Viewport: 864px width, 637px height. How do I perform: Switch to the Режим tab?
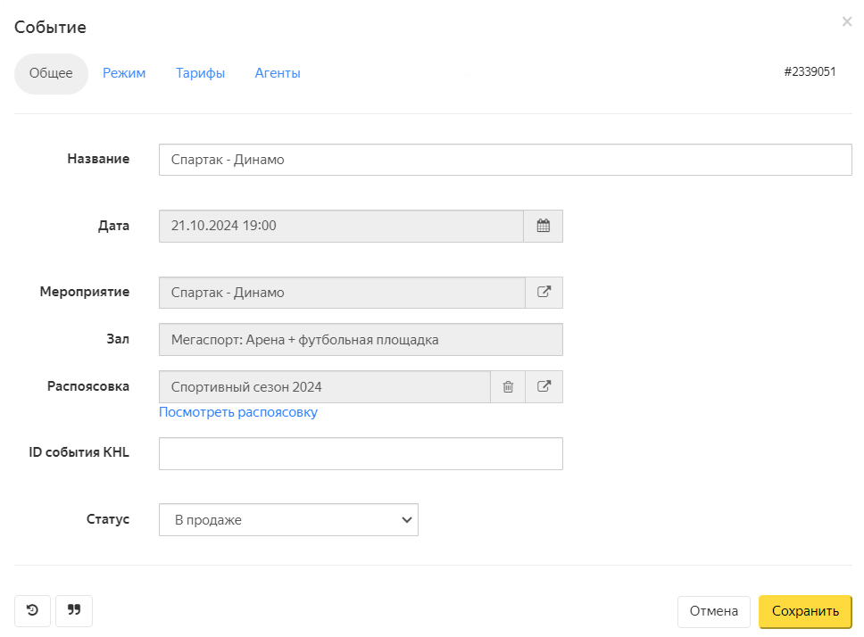124,73
